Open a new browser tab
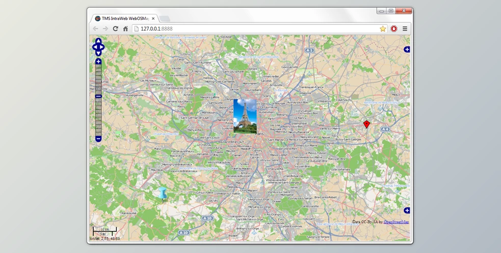Screen dimensions: 501x253 coord(165,19)
